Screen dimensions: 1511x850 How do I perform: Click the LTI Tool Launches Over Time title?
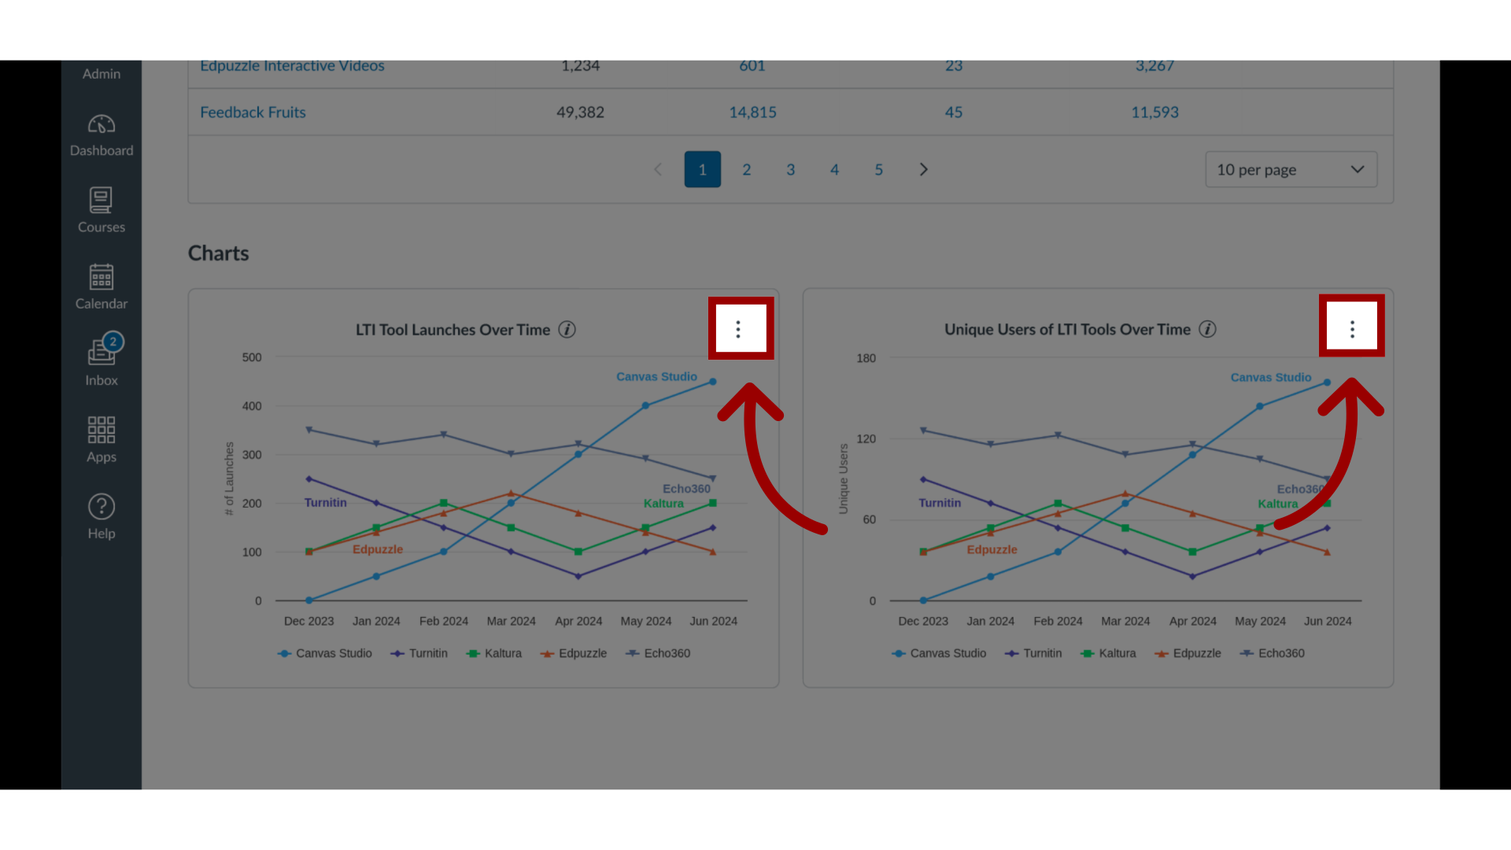tap(453, 330)
